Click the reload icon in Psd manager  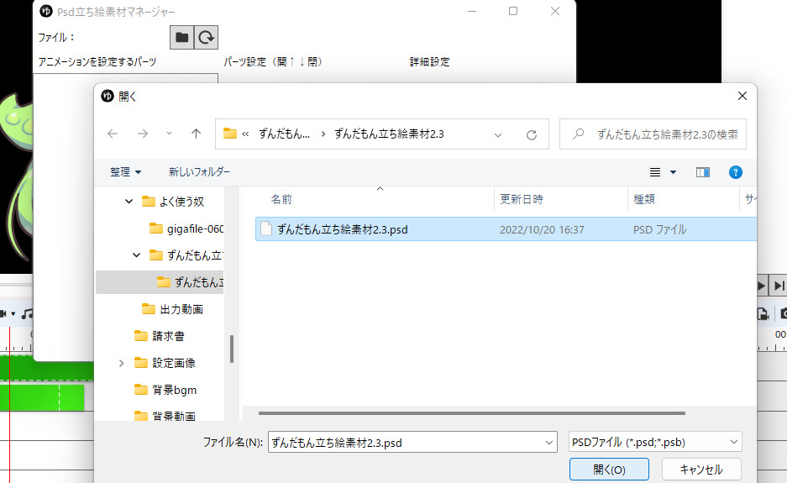pos(207,37)
